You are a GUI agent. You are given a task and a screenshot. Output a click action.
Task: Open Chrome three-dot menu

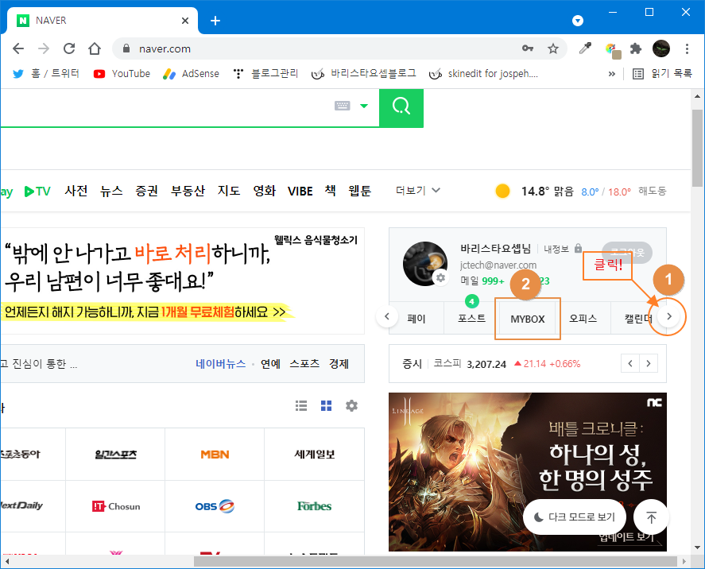pyautogui.click(x=687, y=48)
